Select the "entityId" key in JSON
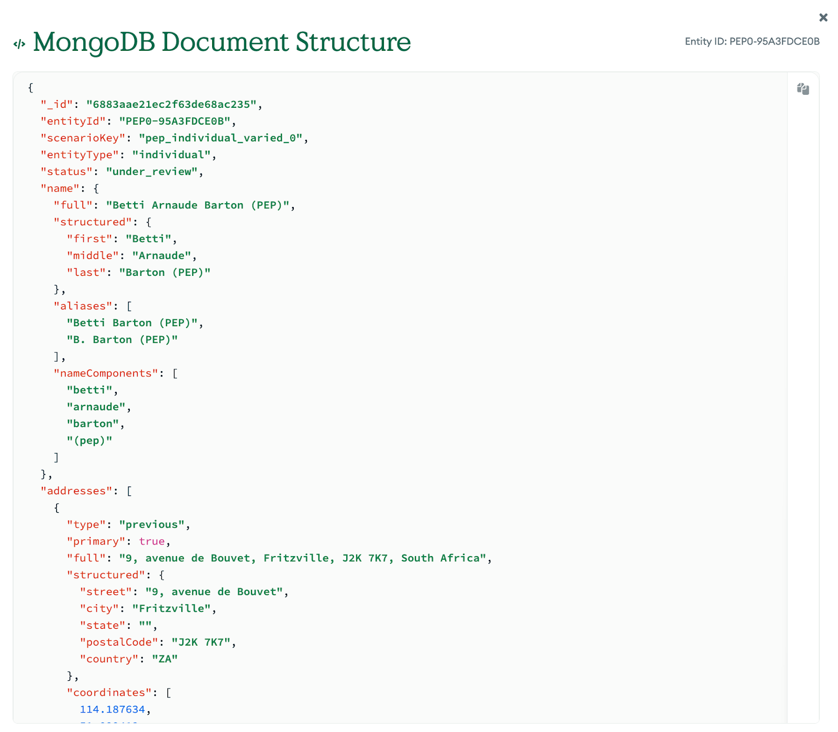The height and width of the screenshot is (732, 838). point(73,121)
